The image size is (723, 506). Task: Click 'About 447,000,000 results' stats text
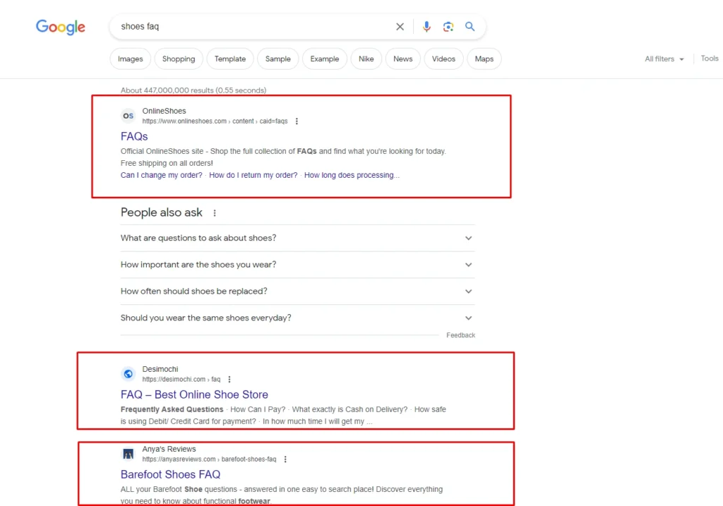tap(193, 90)
